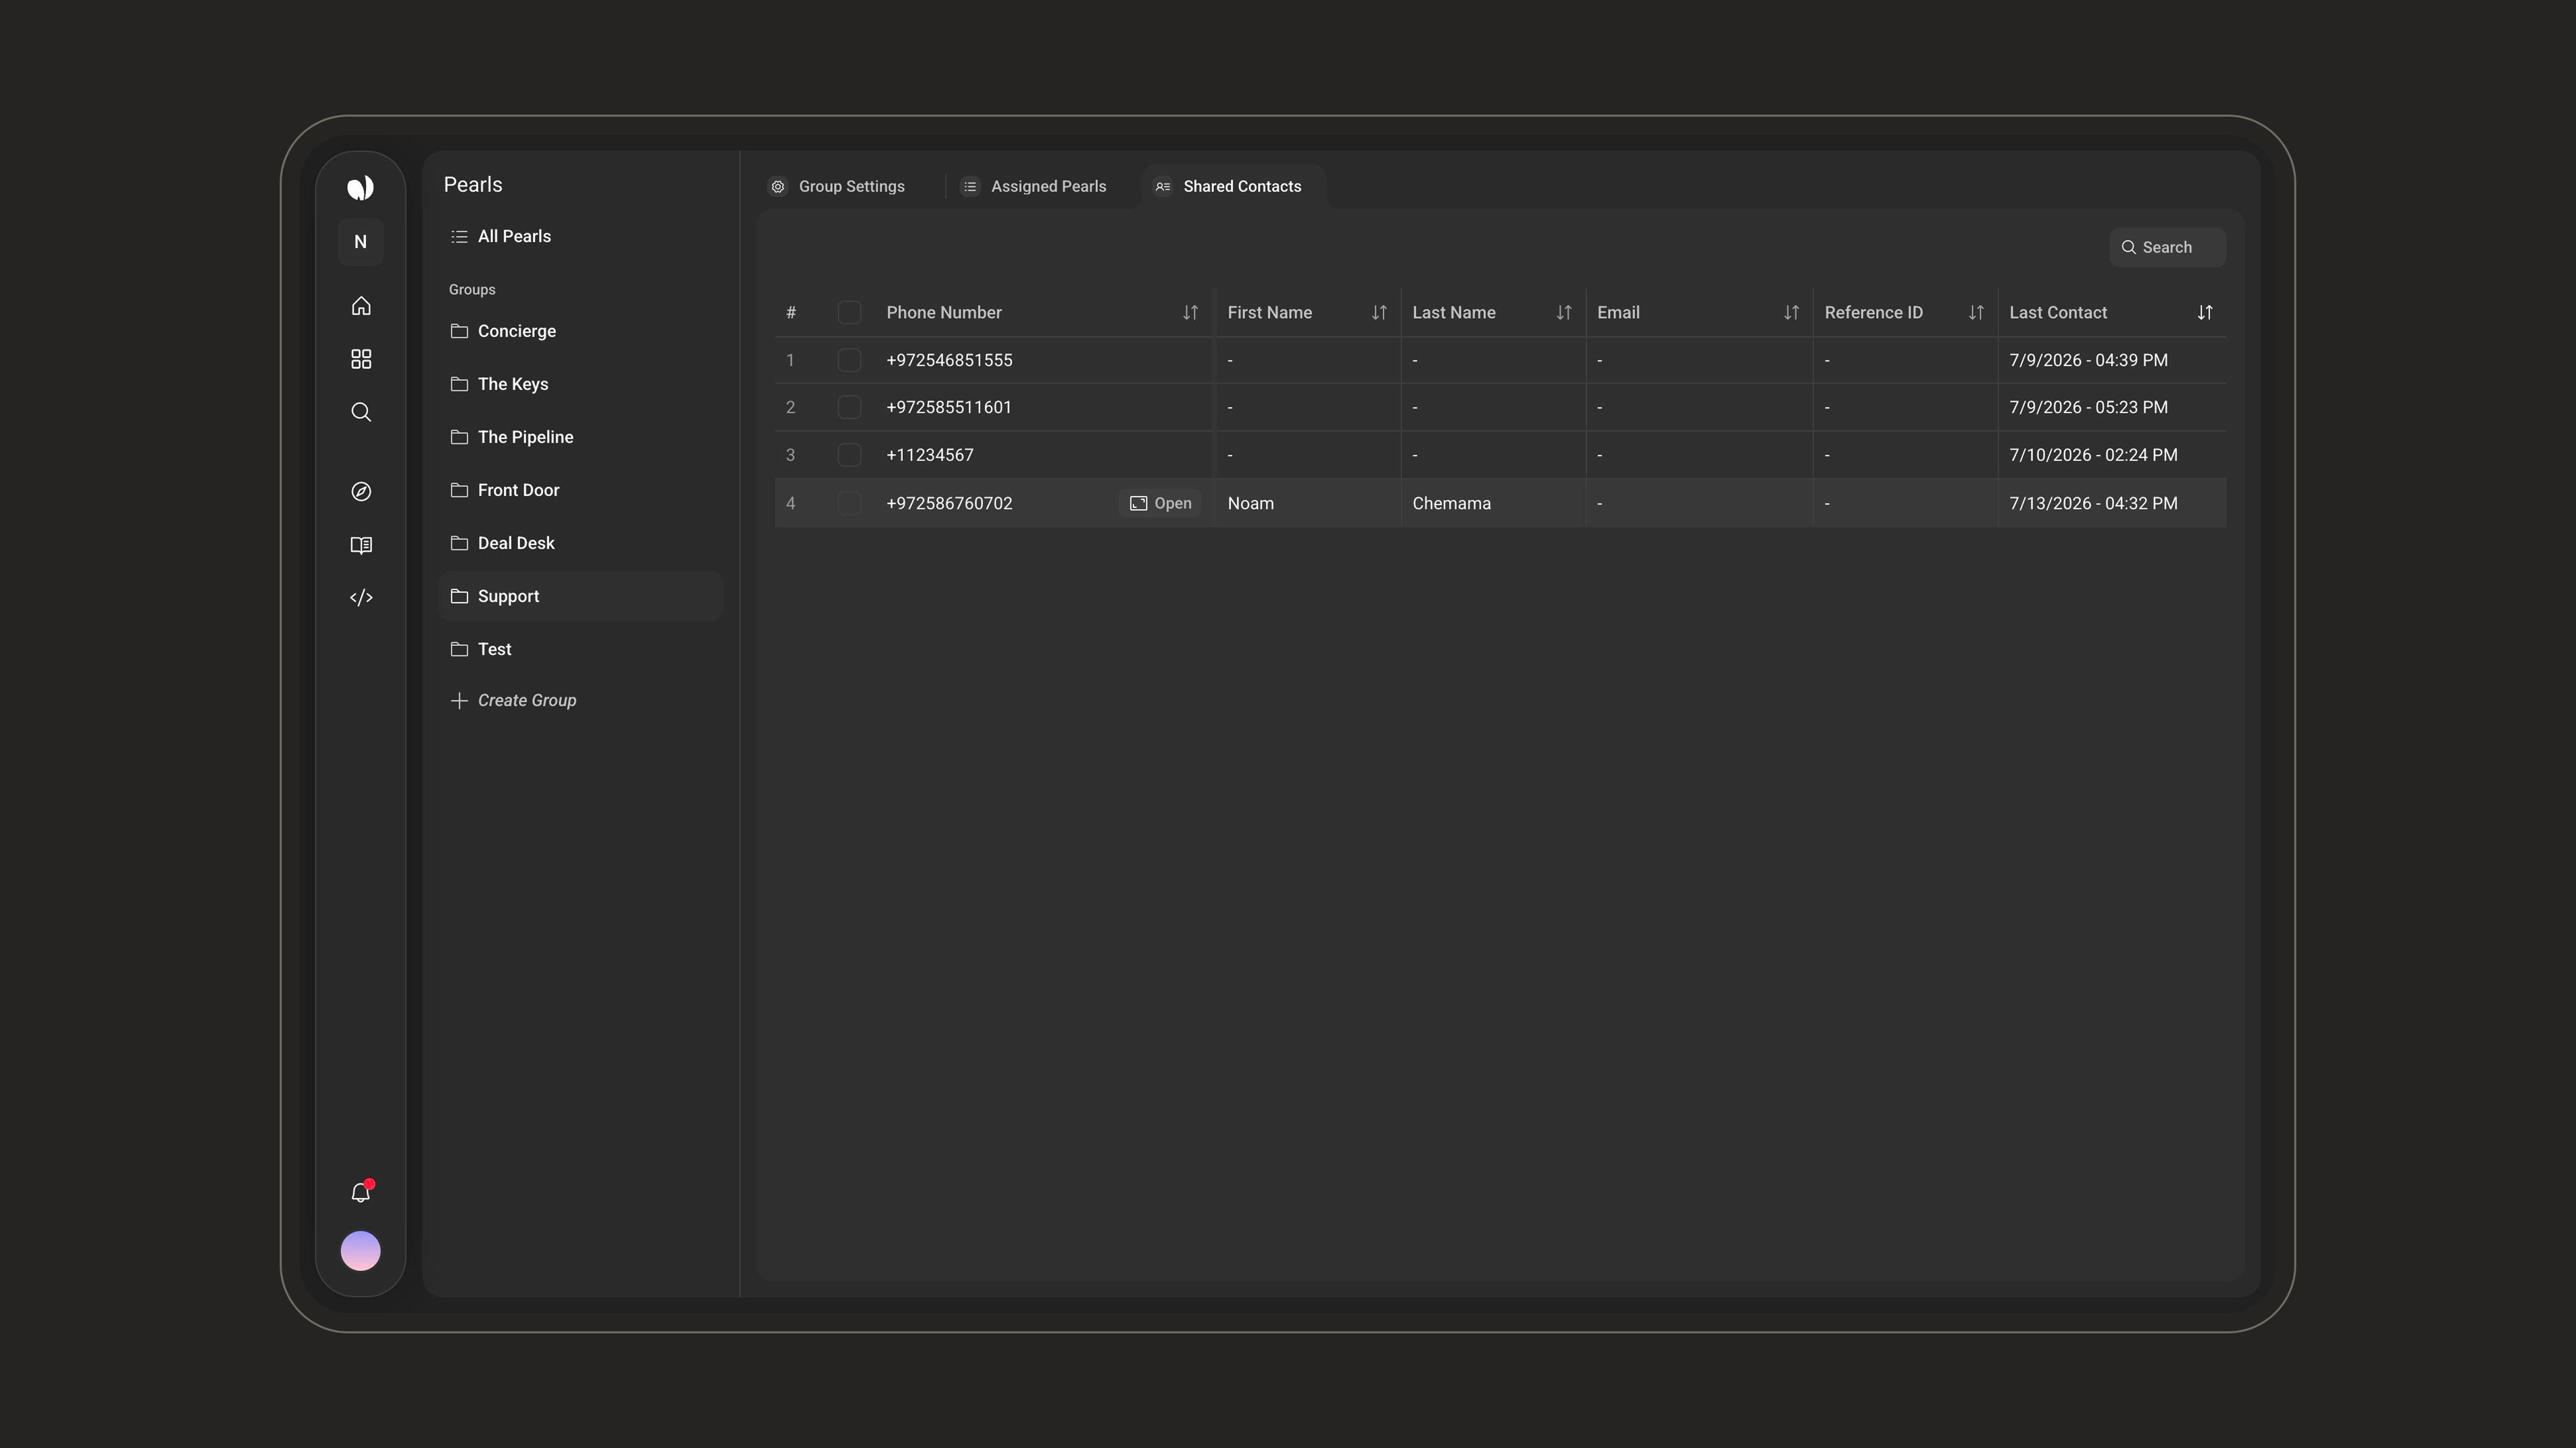Image resolution: width=2576 pixels, height=1448 pixels.
Task: Open the code developer icon
Action: 361,598
